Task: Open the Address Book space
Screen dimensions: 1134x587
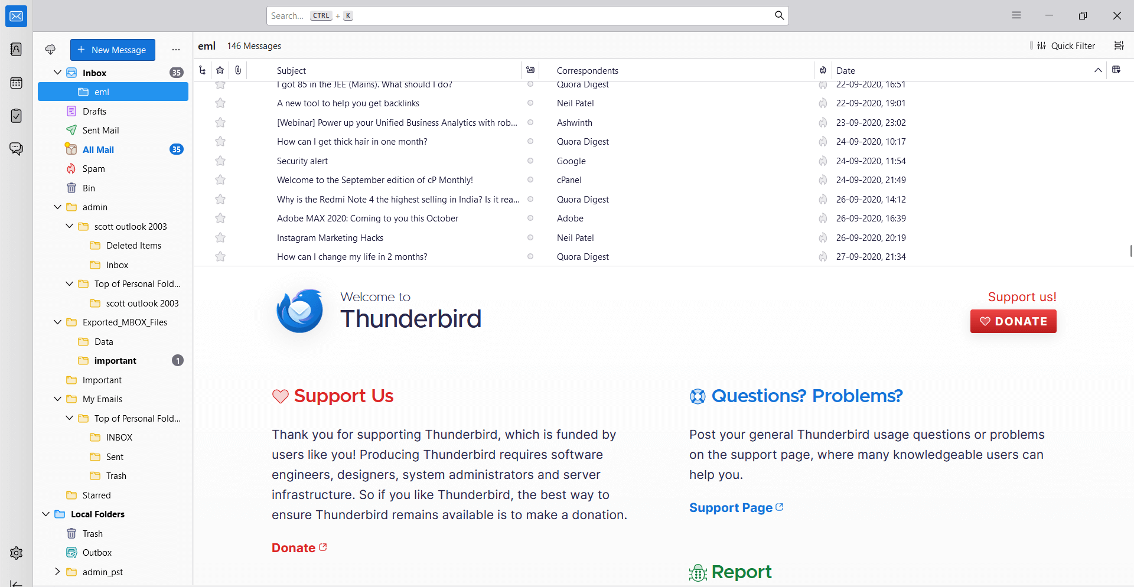Action: (17, 49)
